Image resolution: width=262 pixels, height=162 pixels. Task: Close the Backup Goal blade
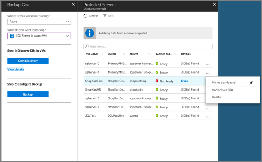point(73,5)
